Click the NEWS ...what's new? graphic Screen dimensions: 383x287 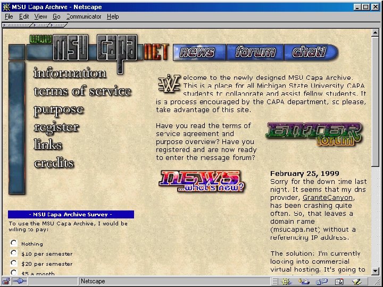(202, 181)
